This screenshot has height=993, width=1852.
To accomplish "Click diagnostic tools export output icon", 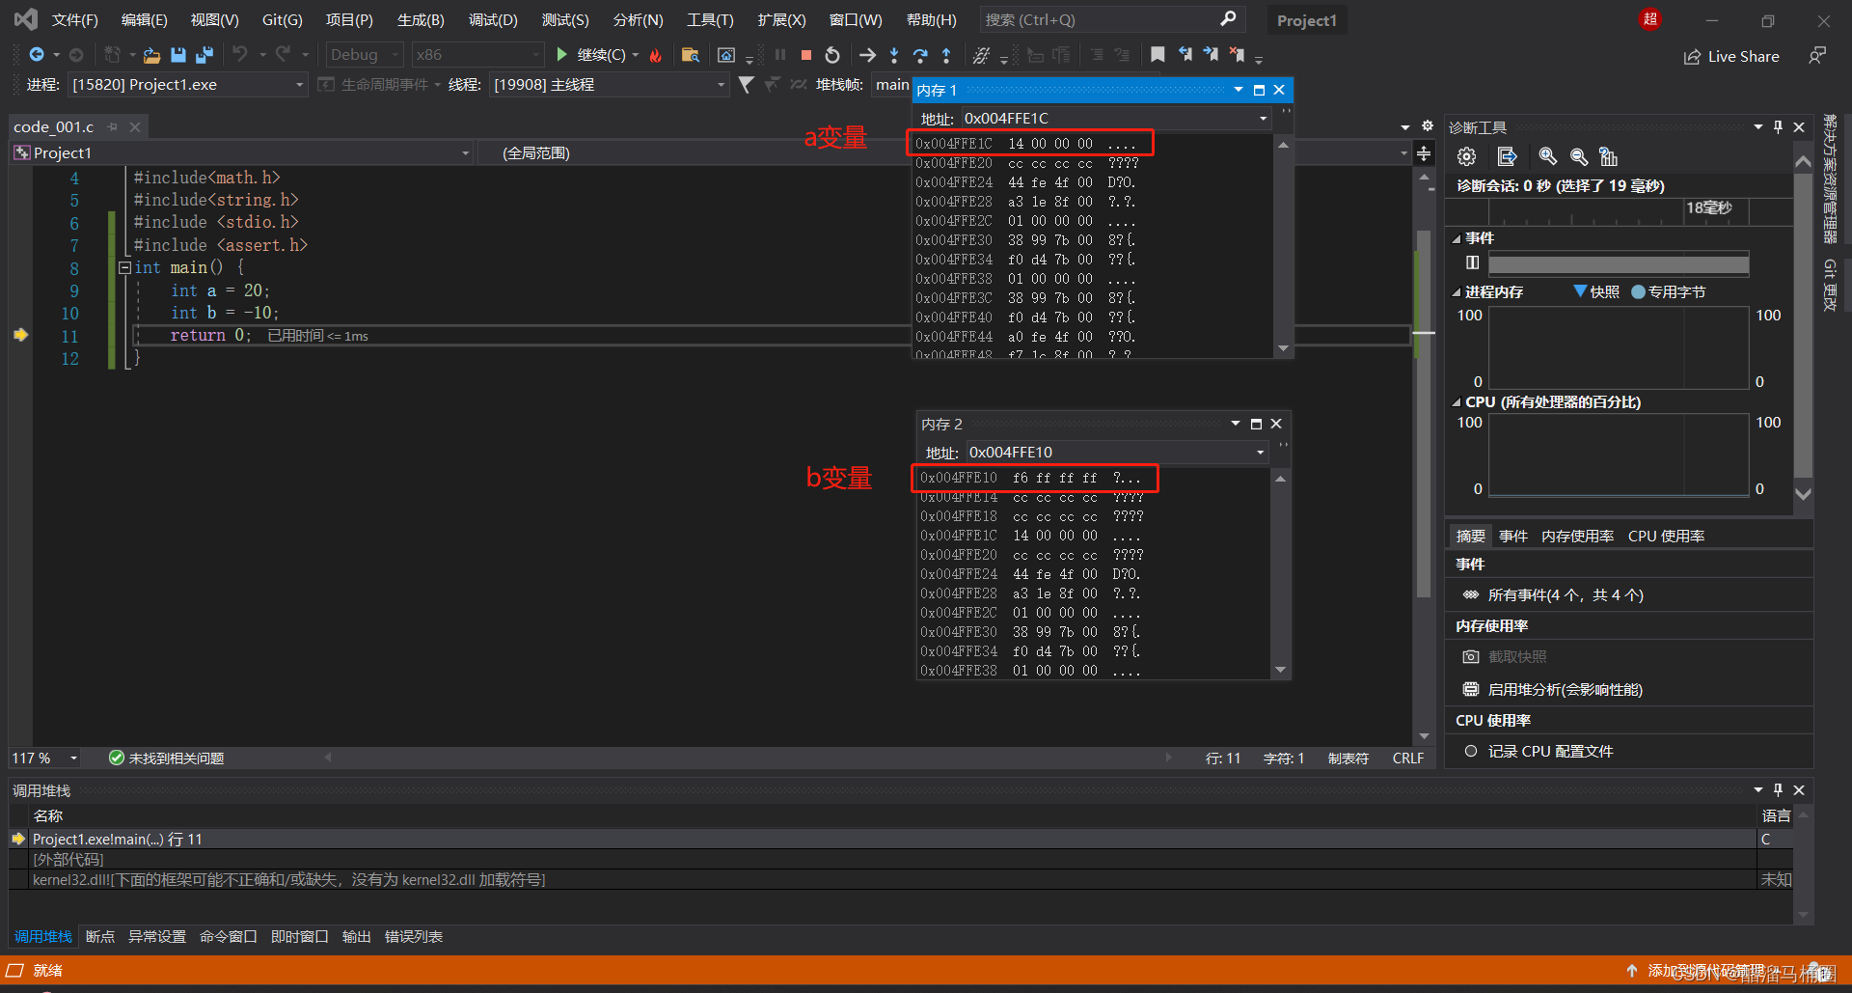I will (x=1507, y=156).
